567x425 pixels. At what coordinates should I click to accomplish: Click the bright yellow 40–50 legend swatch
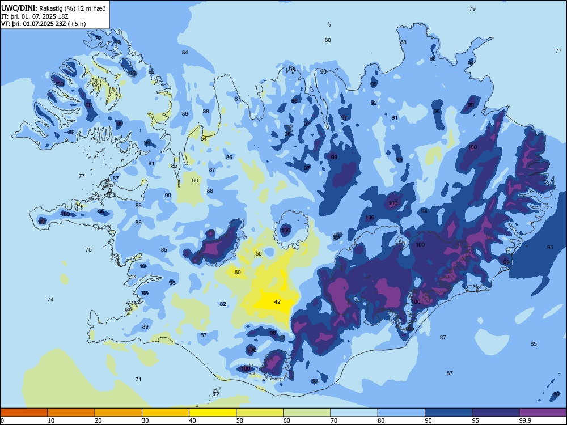(213, 413)
